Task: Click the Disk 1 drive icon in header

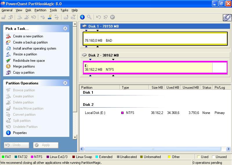Action: point(84,26)
